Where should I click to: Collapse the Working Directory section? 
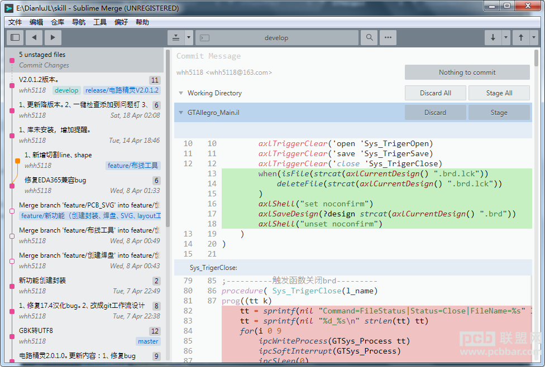coord(181,93)
